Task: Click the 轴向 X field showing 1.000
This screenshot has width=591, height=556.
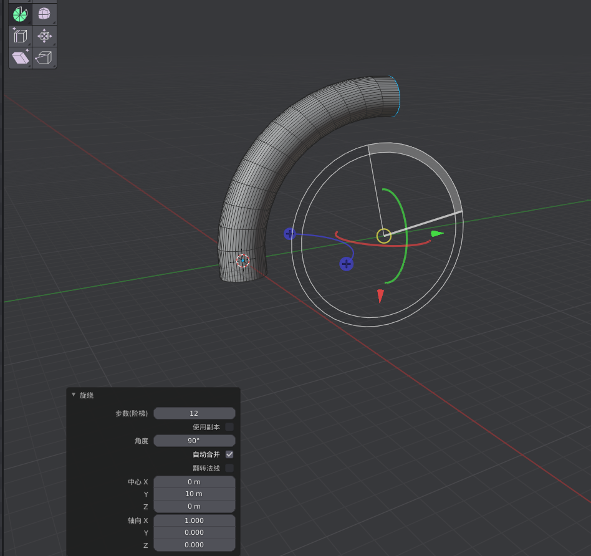Action: pyautogui.click(x=194, y=520)
